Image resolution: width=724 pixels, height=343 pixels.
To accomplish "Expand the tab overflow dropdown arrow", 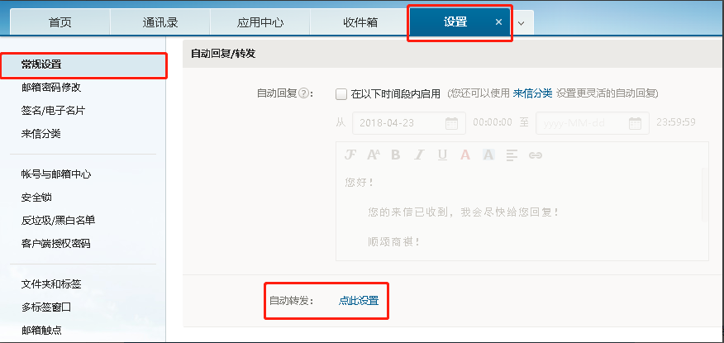I will tap(522, 23).
